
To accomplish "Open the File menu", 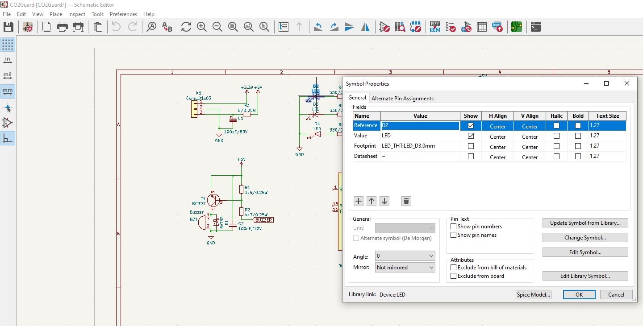I will pyautogui.click(x=7, y=14).
